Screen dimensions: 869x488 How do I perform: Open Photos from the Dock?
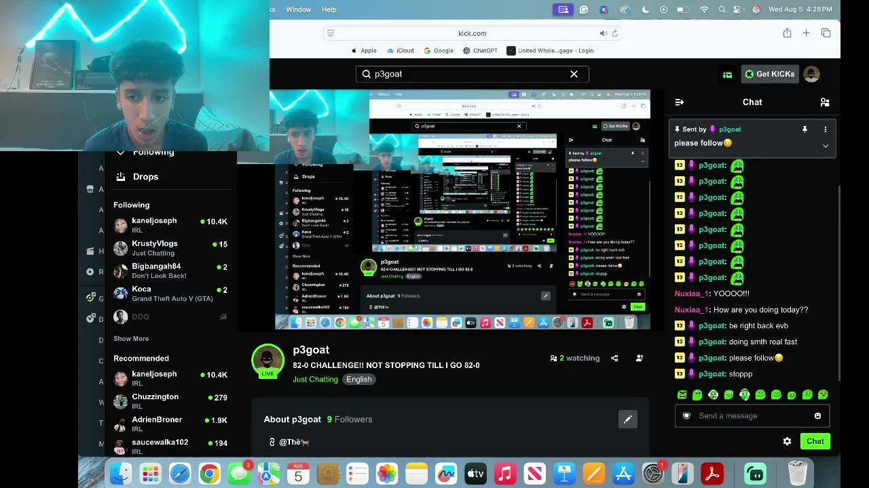387,473
